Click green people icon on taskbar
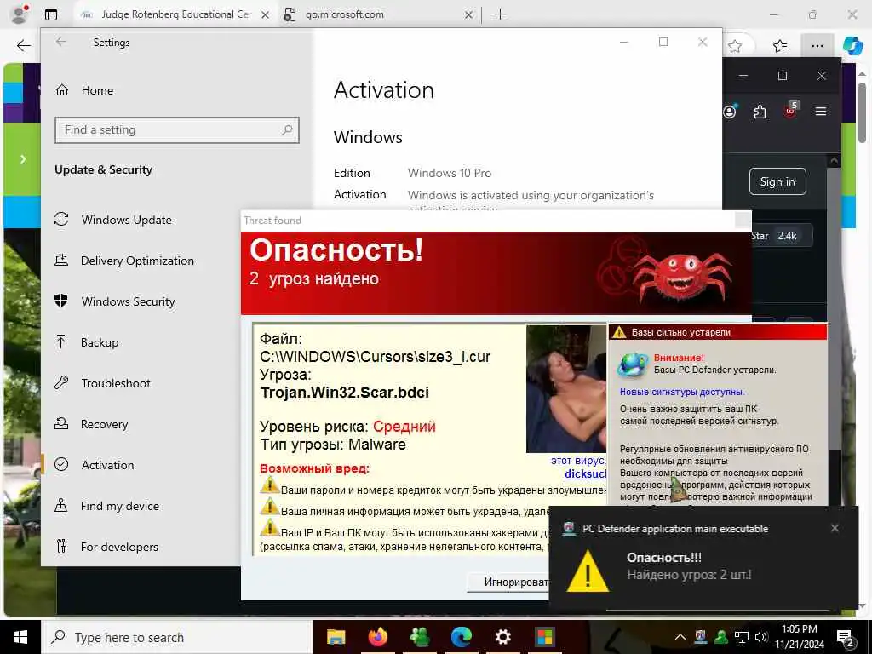872x654 pixels. coord(419,637)
